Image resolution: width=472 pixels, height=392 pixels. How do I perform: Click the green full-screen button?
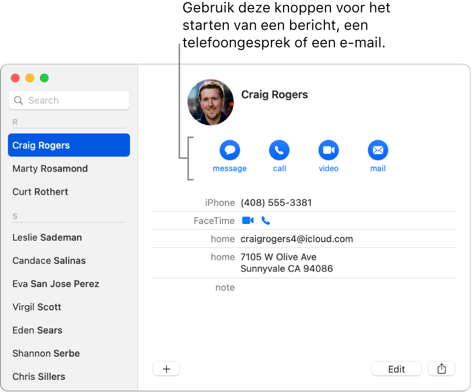click(x=44, y=78)
